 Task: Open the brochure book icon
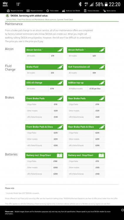(28, 11)
